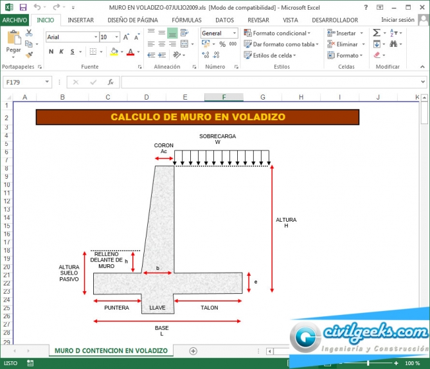Image resolution: width=430 pixels, height=369 pixels.
Task: Click Formato condicional button
Action: point(277,33)
